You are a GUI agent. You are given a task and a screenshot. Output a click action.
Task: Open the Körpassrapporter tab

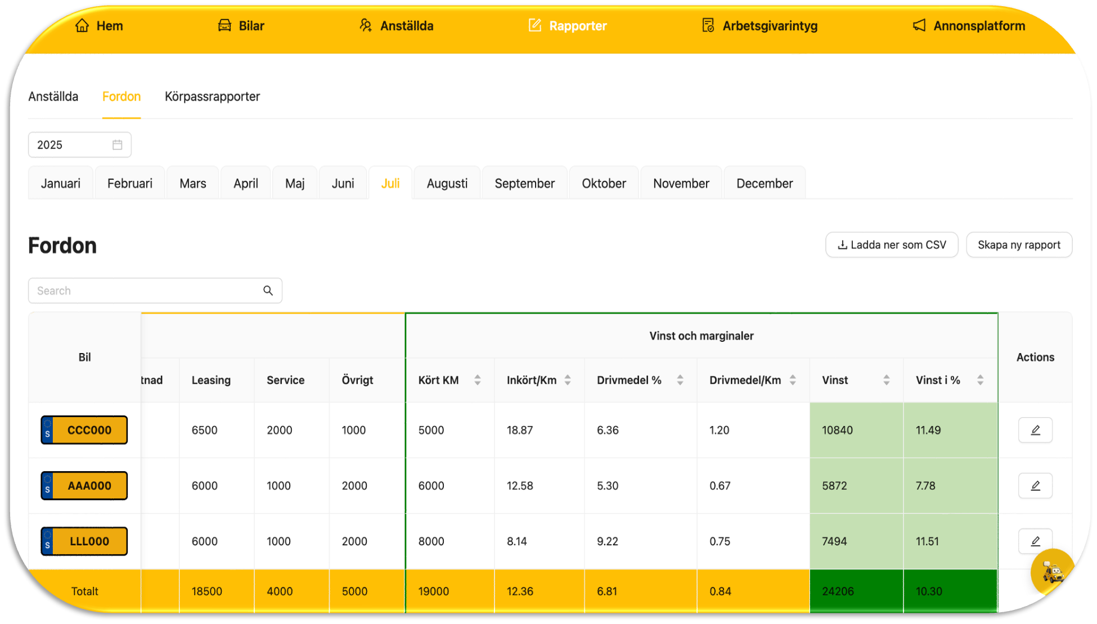212,97
